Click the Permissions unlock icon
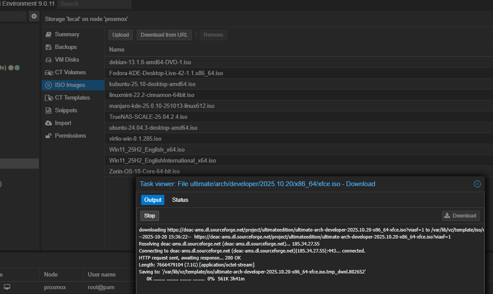493x294 pixels. coord(49,136)
